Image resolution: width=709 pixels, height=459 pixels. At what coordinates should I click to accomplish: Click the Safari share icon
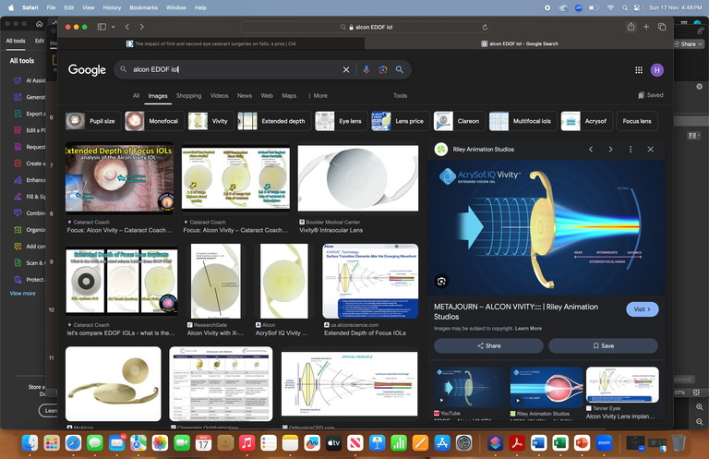tap(631, 27)
